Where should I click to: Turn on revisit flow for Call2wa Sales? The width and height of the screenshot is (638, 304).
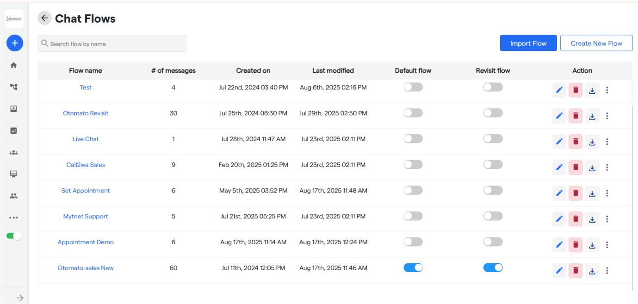tap(493, 164)
